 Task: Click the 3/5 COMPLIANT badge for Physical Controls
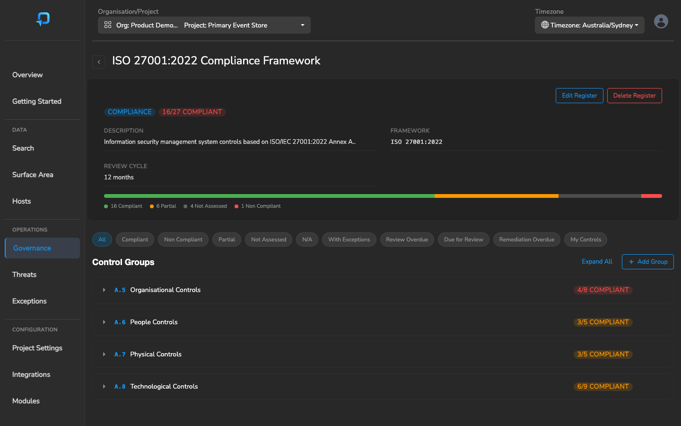pos(603,355)
